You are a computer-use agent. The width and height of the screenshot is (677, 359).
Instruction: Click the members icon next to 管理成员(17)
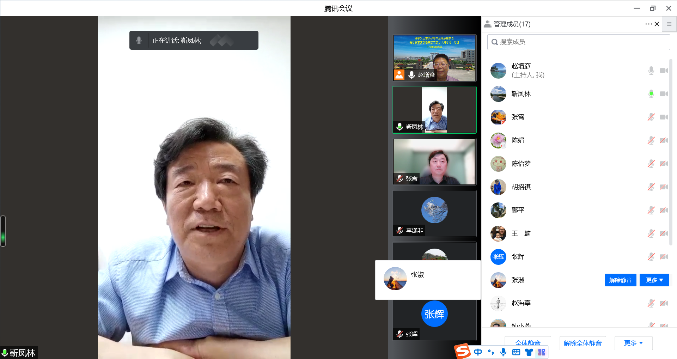click(488, 24)
